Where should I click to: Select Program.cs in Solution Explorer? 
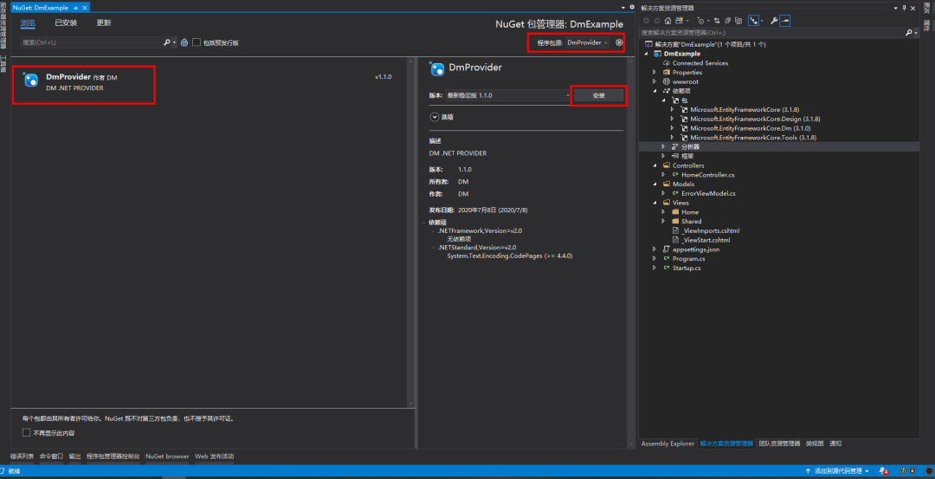pyautogui.click(x=689, y=259)
